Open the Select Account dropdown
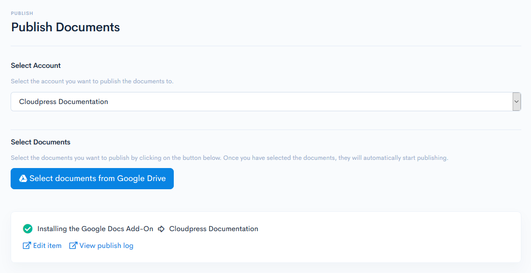The height and width of the screenshot is (273, 531). (x=266, y=102)
